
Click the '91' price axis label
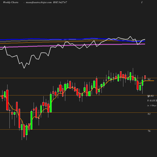click(149, 79)
